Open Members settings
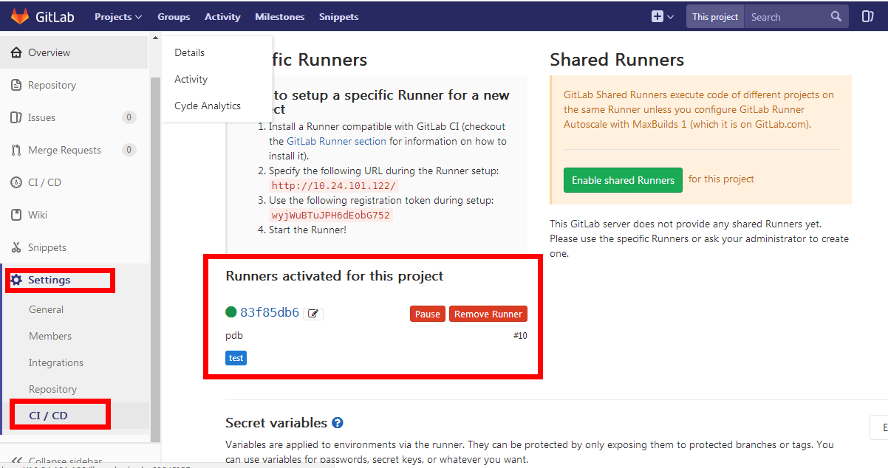This screenshot has width=888, height=468. pos(50,336)
